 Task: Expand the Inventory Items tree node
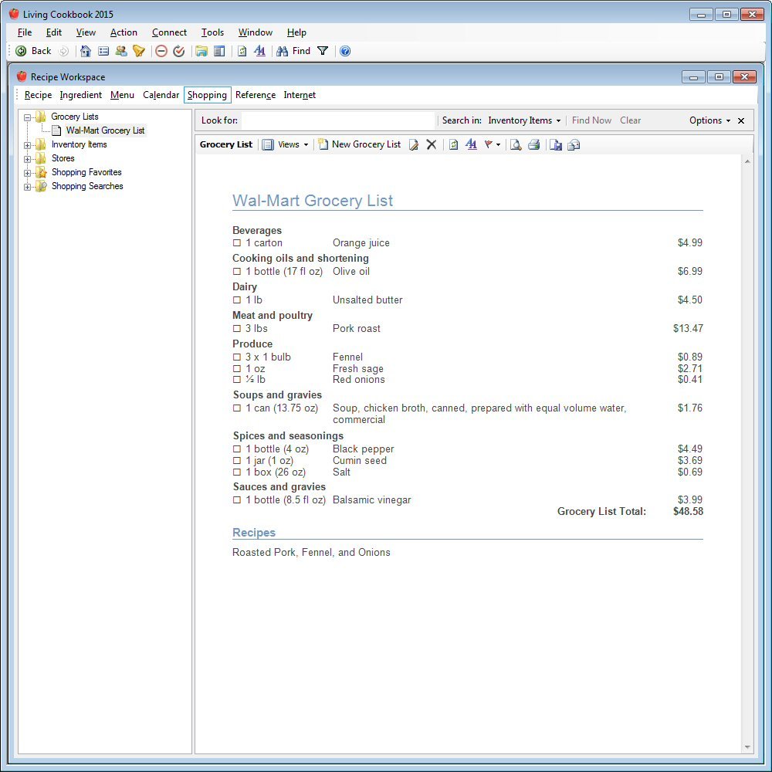tap(28, 145)
